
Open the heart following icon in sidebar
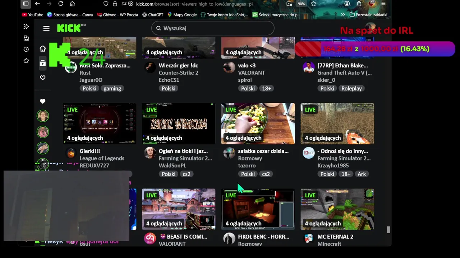43,78
